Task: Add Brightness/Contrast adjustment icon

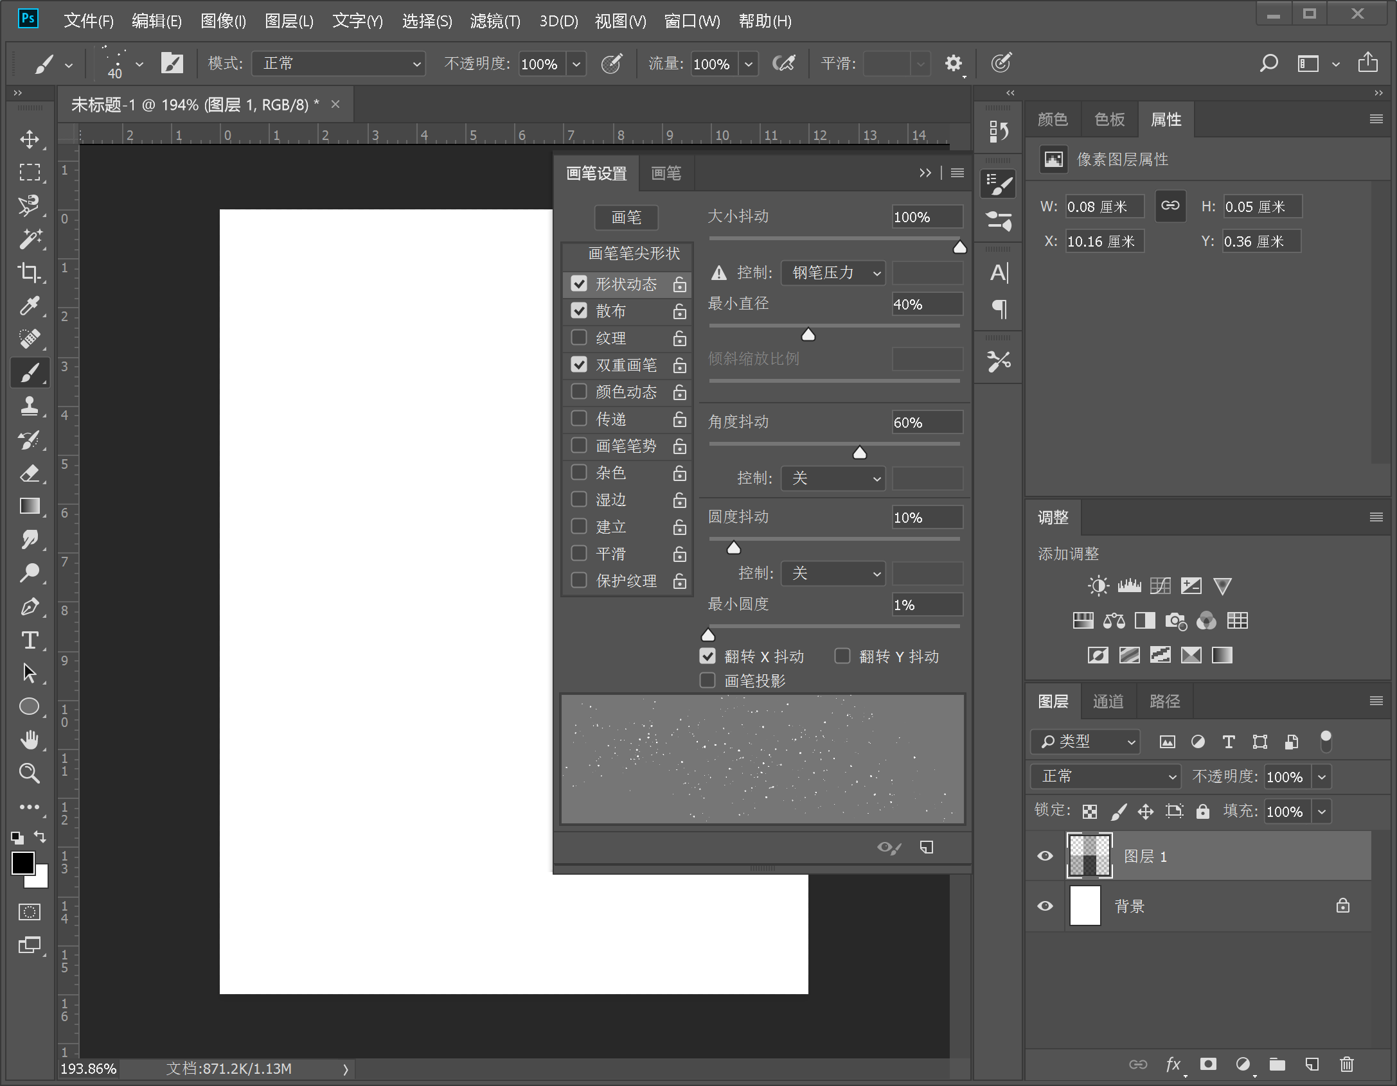Action: pos(1098,586)
